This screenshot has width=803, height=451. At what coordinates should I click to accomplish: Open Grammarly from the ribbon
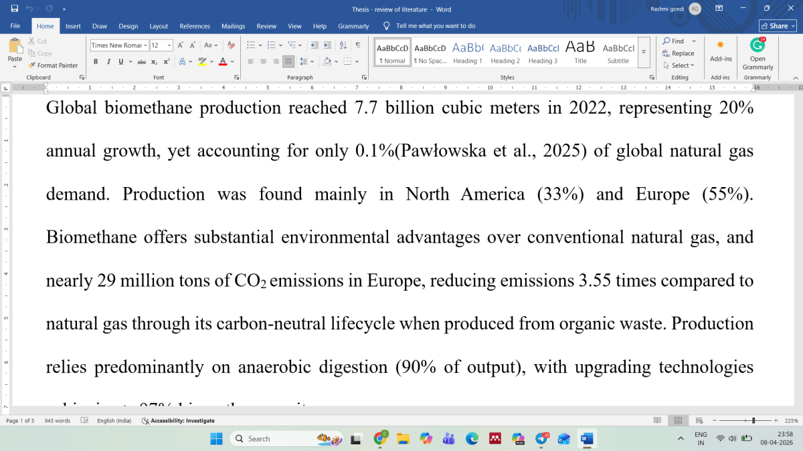[757, 54]
